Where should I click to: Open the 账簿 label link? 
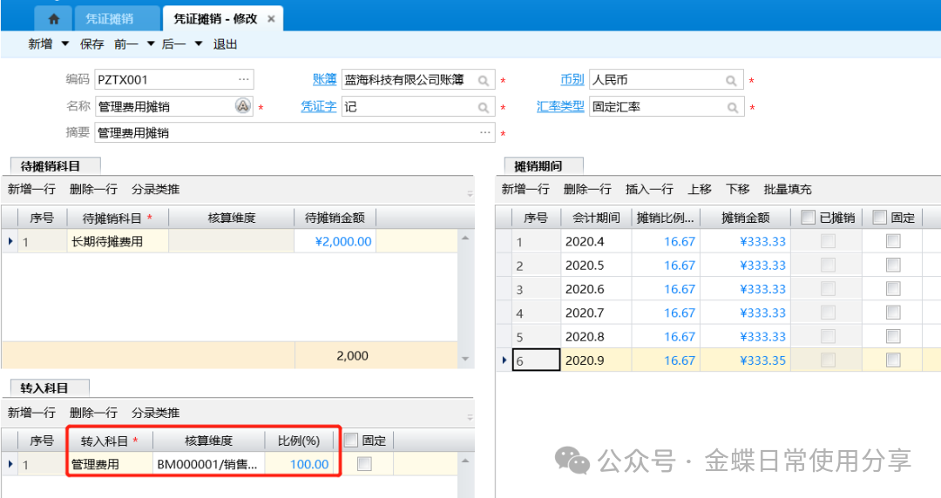point(324,80)
